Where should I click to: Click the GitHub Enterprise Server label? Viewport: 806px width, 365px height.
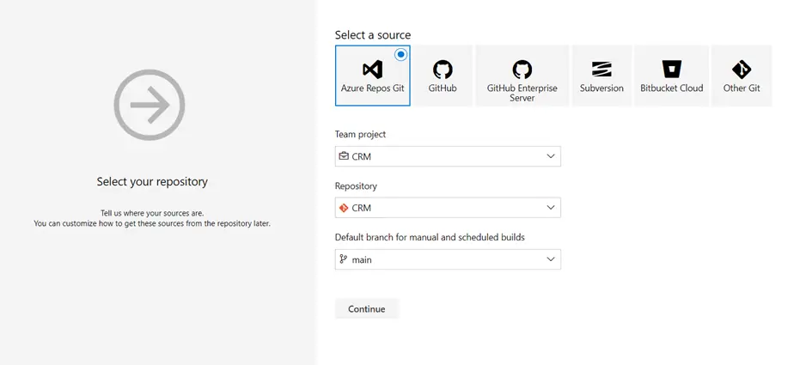click(522, 93)
